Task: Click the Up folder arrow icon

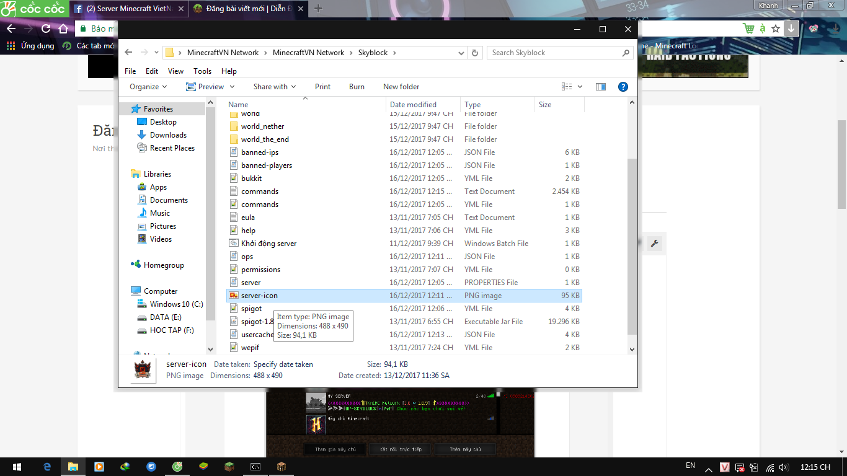Action: point(156,53)
